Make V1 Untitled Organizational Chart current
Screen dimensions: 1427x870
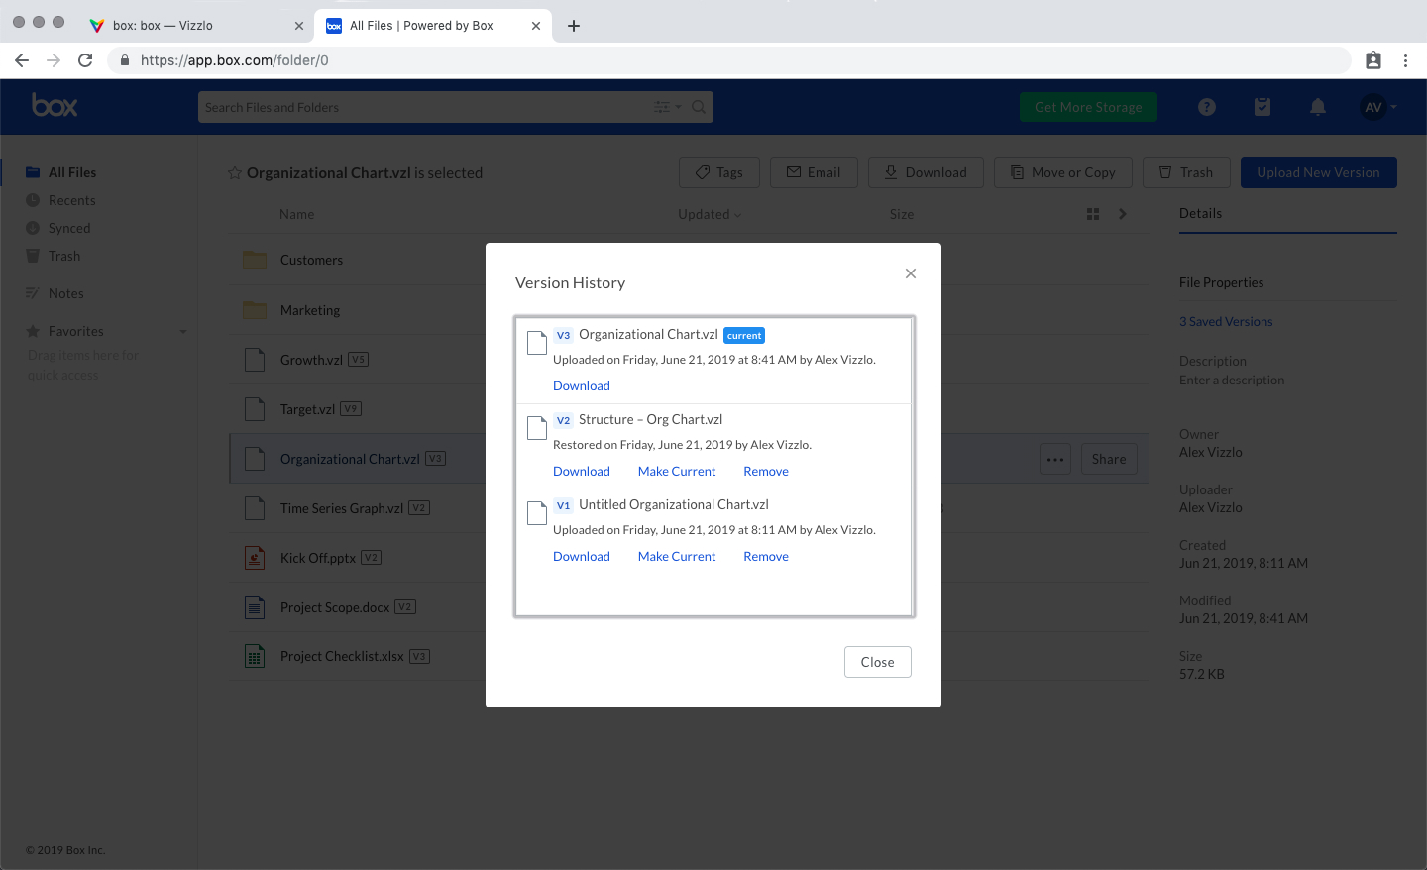click(677, 557)
